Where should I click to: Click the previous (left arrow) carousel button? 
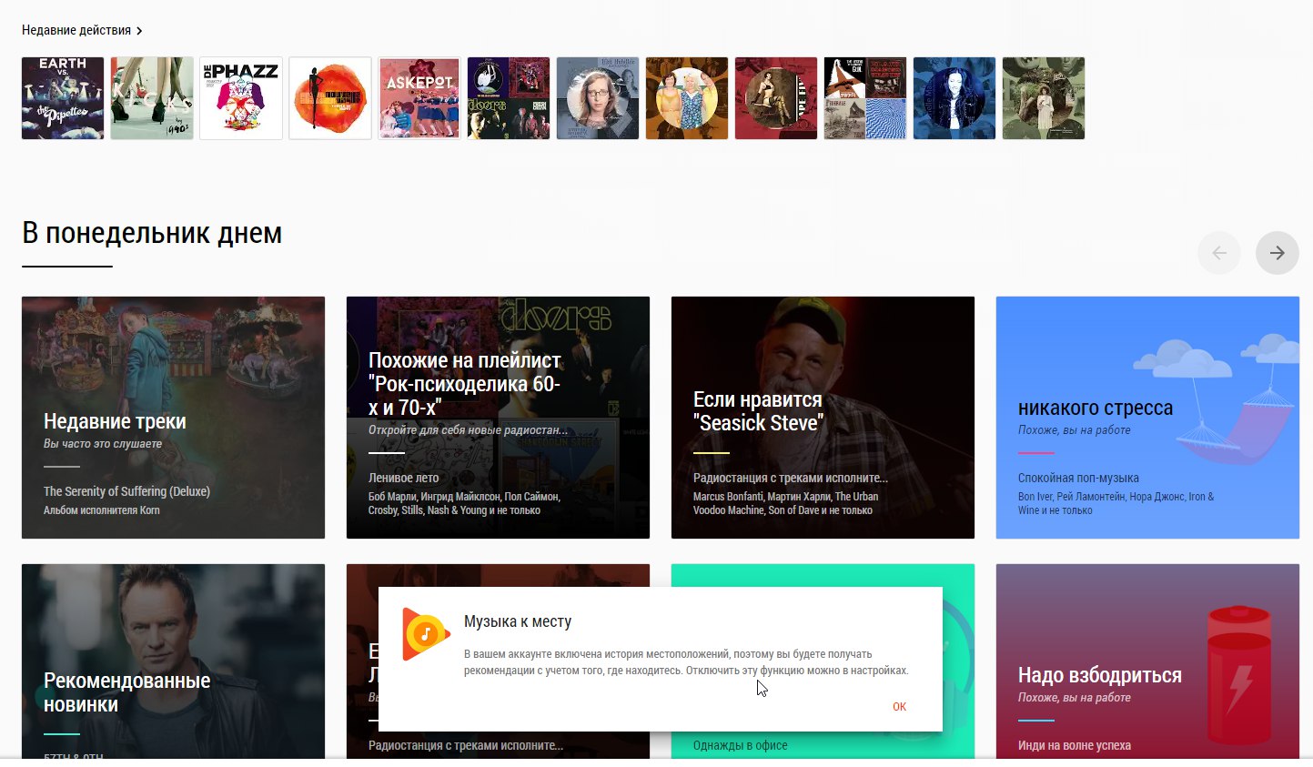1219,253
